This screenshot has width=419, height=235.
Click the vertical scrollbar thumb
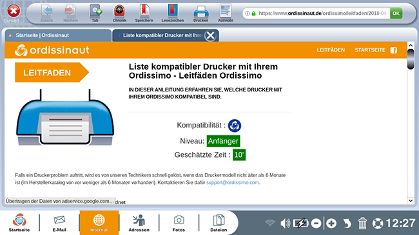(x=411, y=59)
